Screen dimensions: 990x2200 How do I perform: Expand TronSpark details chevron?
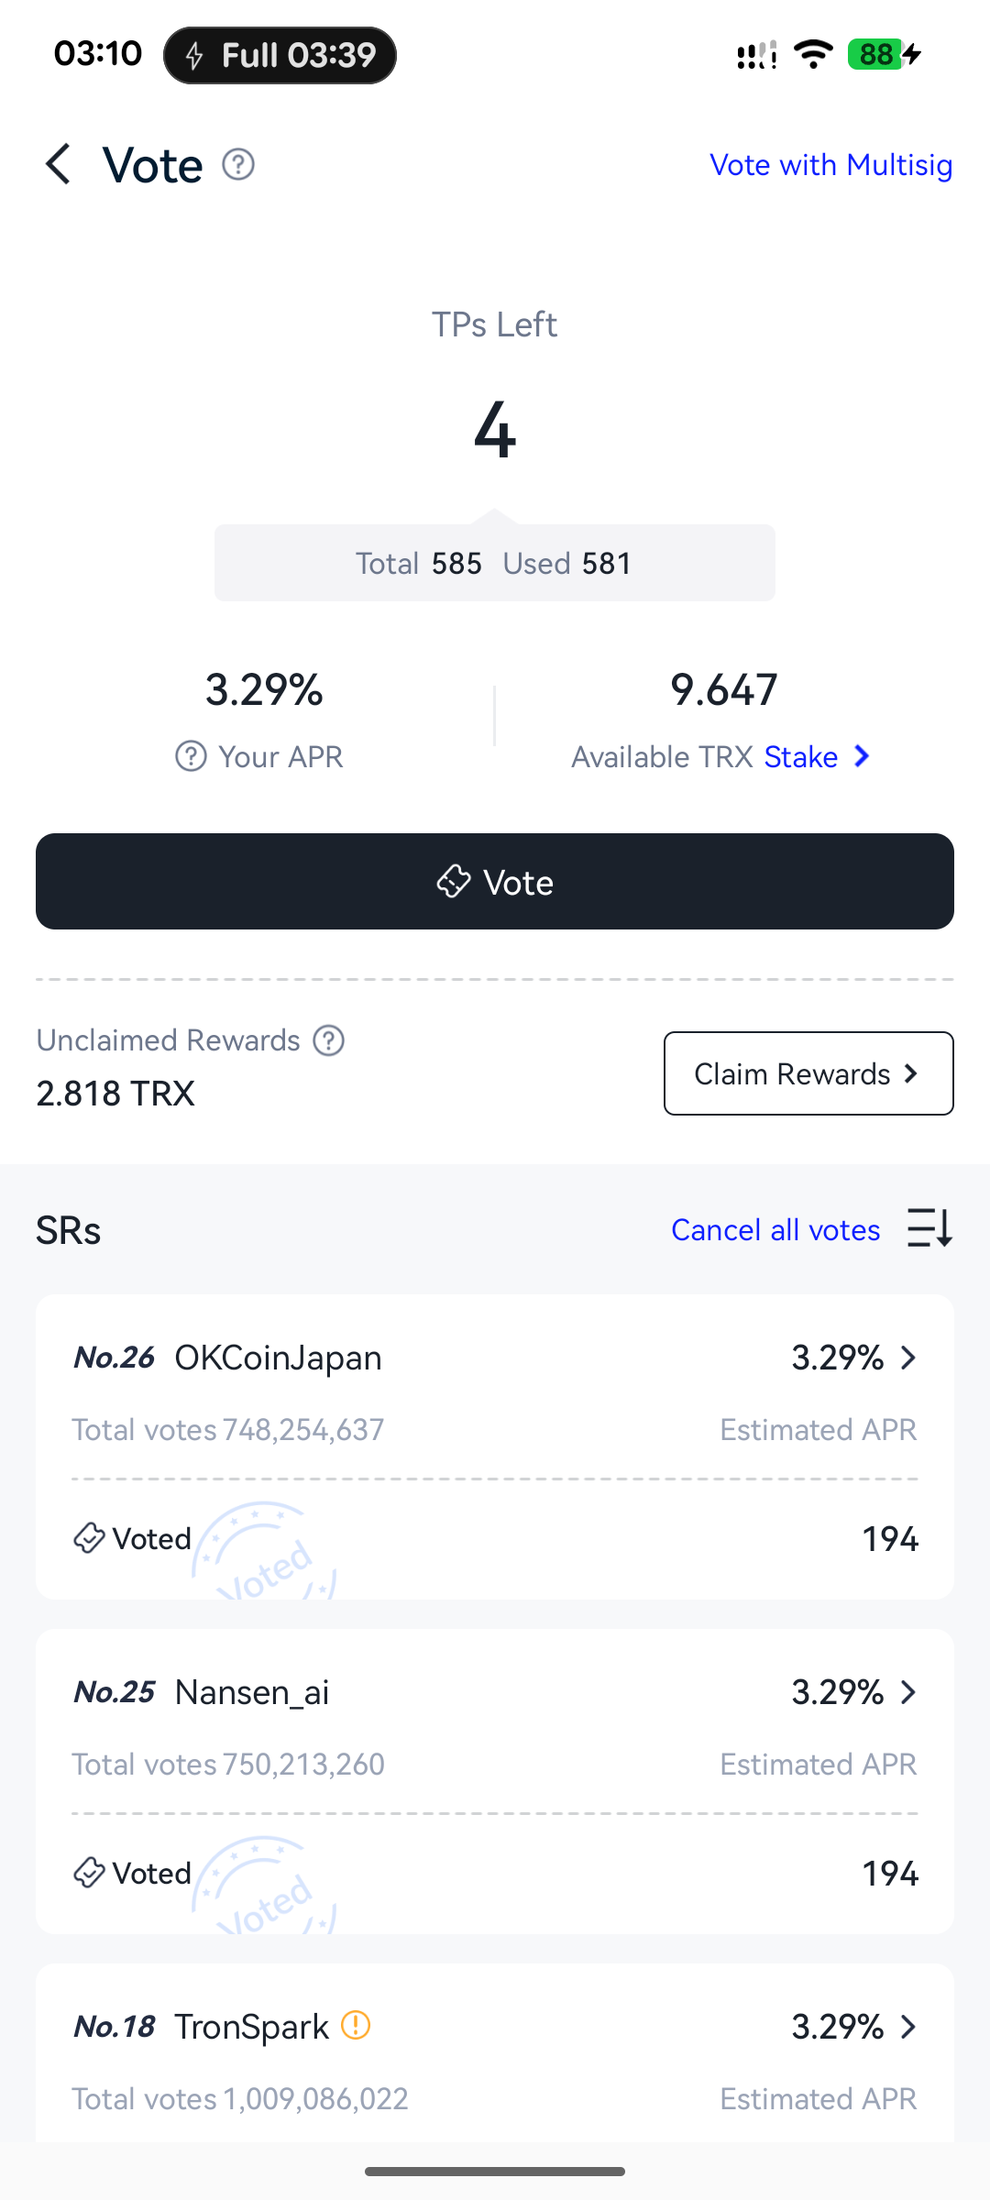pos(908,2027)
